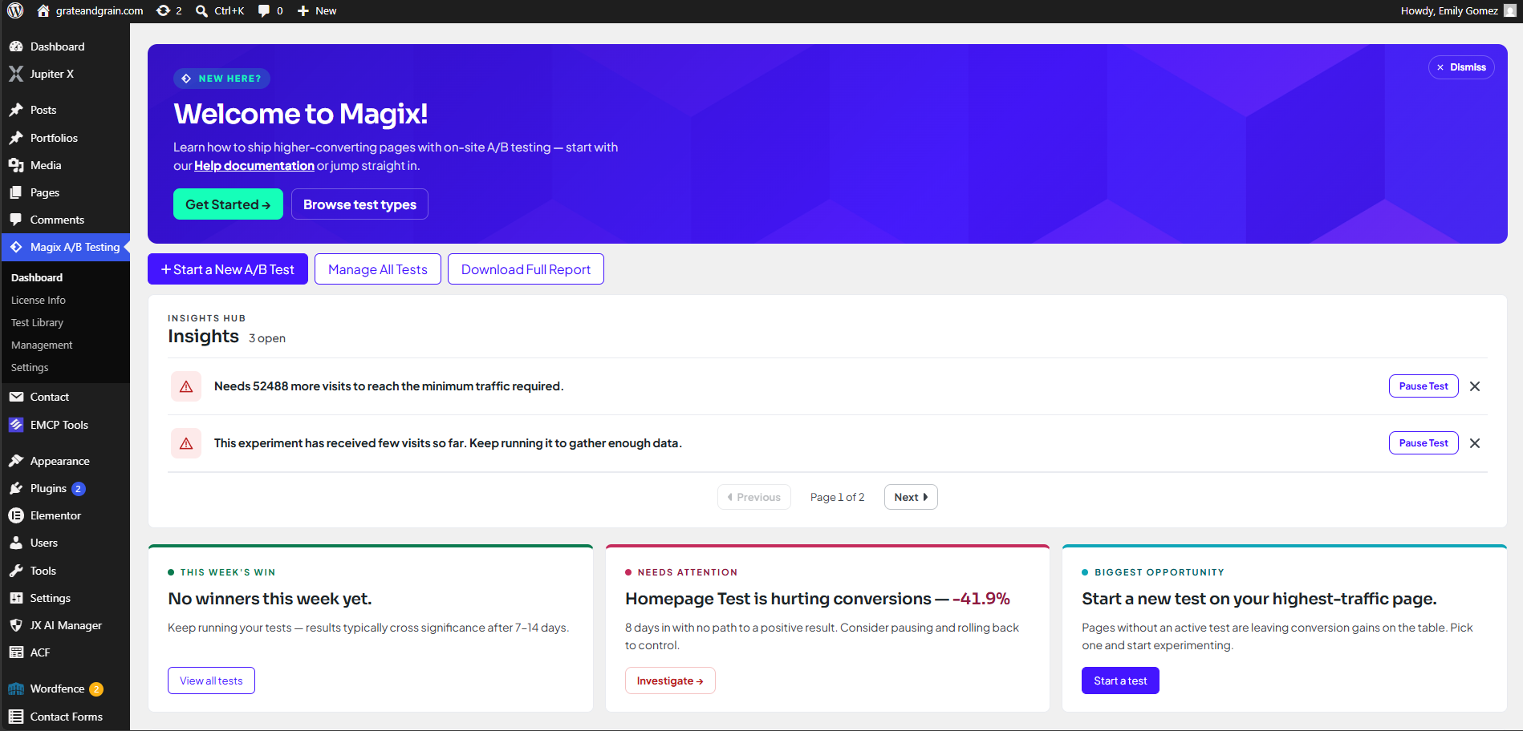Dismiss the minimum traffic insight

[1475, 386]
